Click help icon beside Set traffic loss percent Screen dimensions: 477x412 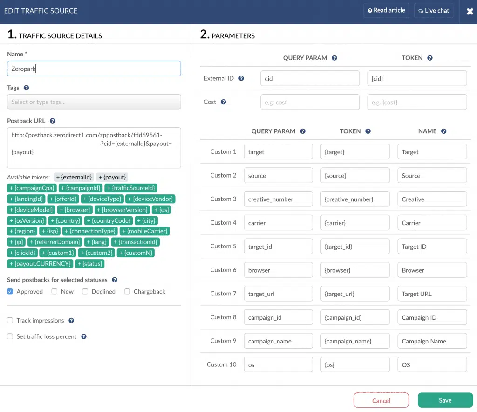(84, 336)
